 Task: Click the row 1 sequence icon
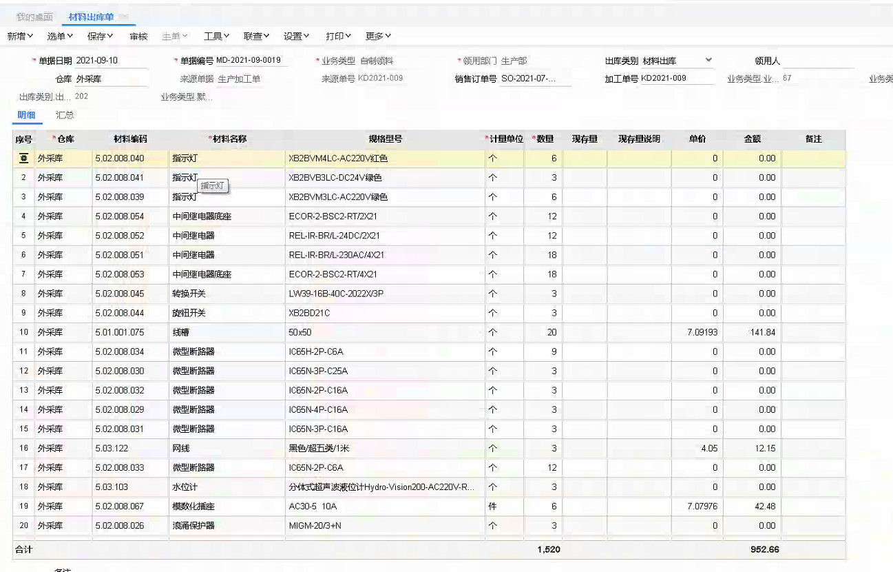(23, 159)
